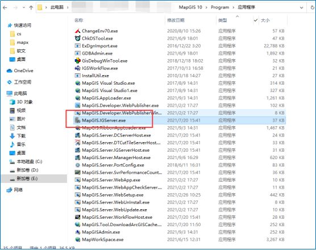Click the MapGIS.Server.DCServerHost.exe icon
316x250 pixels.
[x=78, y=135]
